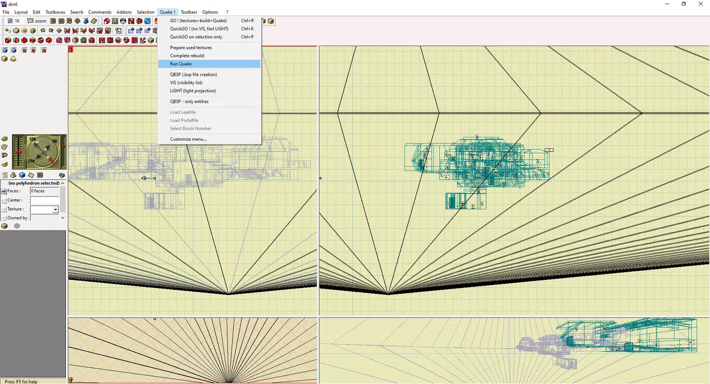Screen dimensions: 710x384
Task: Click the yellow up-arrow icon in left panel
Action: [x=13, y=59]
